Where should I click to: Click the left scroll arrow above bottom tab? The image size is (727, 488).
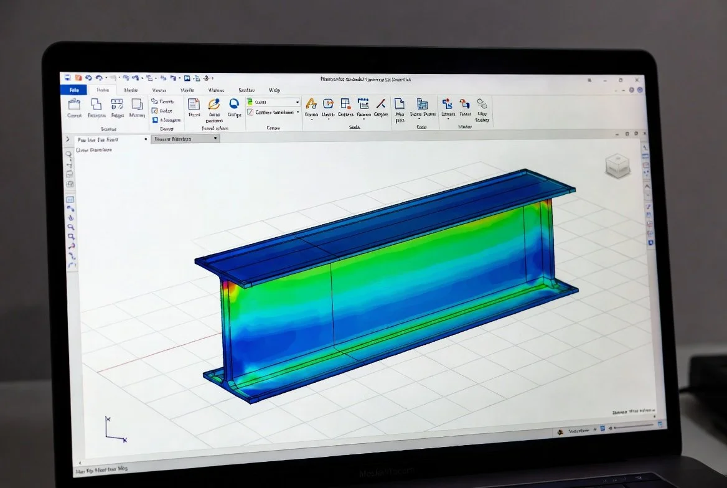pos(80,462)
